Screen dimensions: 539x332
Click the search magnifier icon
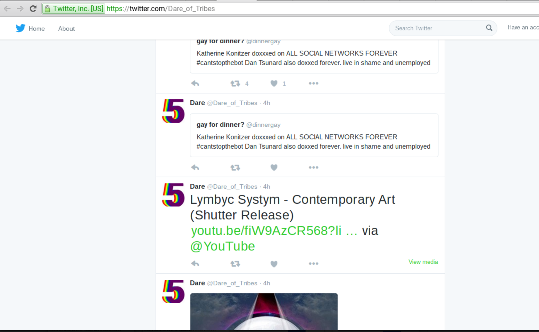pos(489,28)
